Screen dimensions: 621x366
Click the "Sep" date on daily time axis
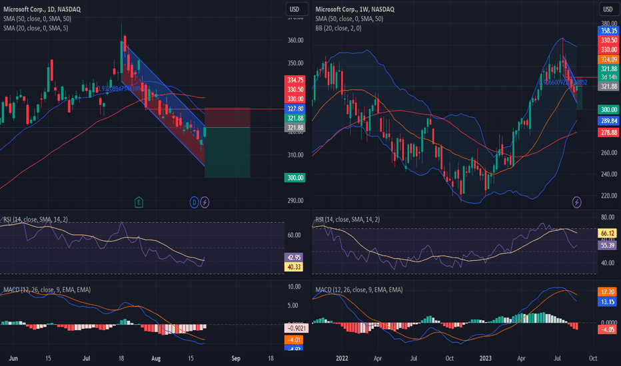[x=236, y=358]
